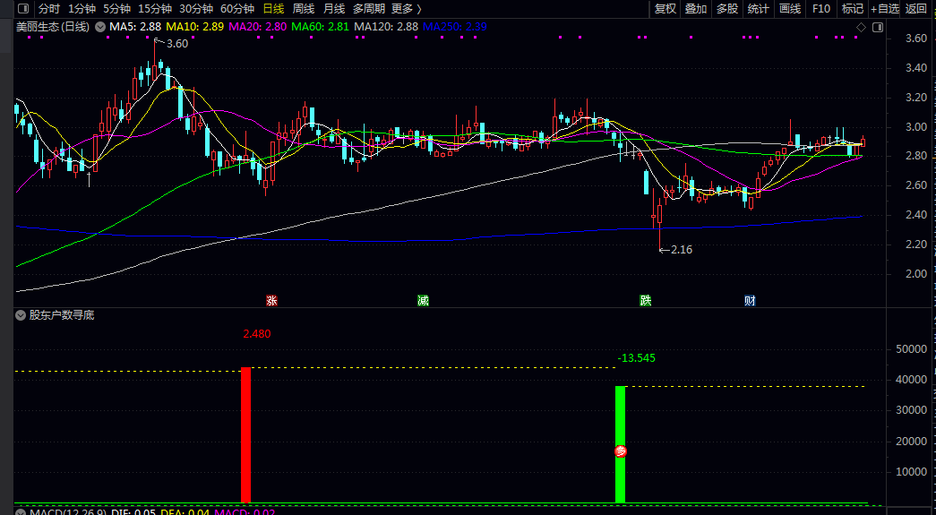Image resolution: width=936 pixels, height=515 pixels.
Task: Click the green 减 event marker
Action: pyautogui.click(x=423, y=300)
